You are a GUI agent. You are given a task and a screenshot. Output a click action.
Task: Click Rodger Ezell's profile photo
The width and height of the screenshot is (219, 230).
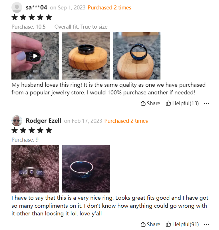coord(17,120)
